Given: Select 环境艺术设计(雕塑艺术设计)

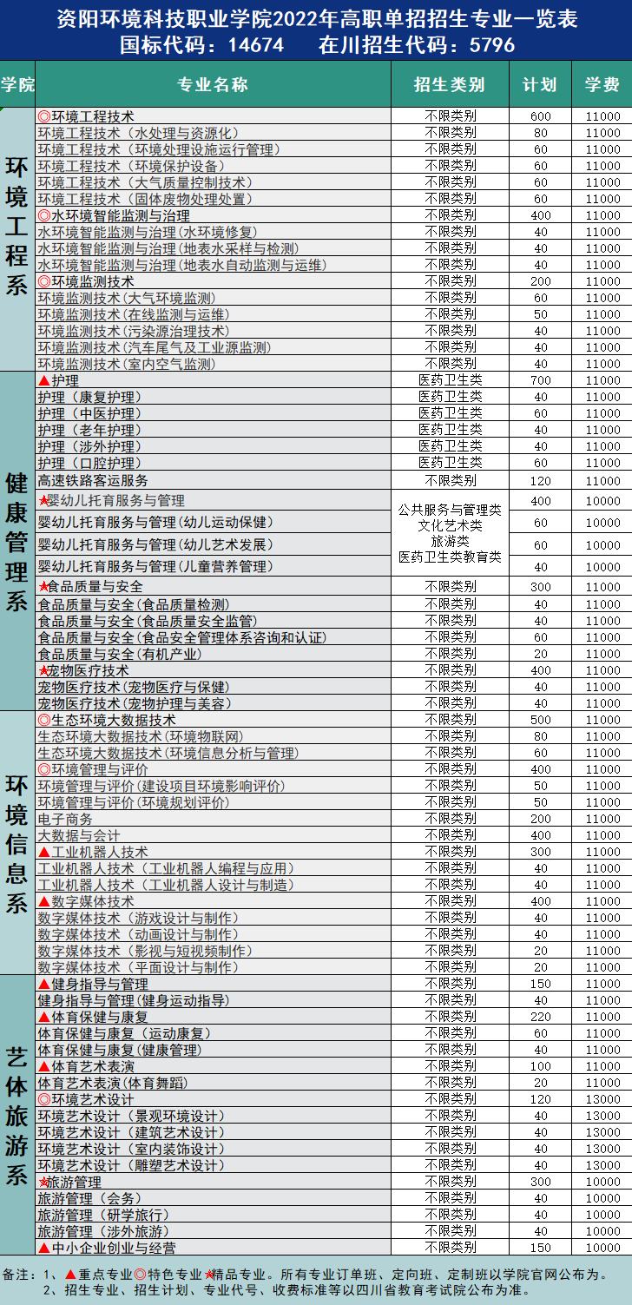Looking at the screenshot, I should point(213,1165).
